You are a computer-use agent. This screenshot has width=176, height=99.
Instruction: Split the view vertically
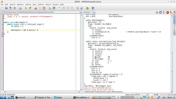(72, 8)
